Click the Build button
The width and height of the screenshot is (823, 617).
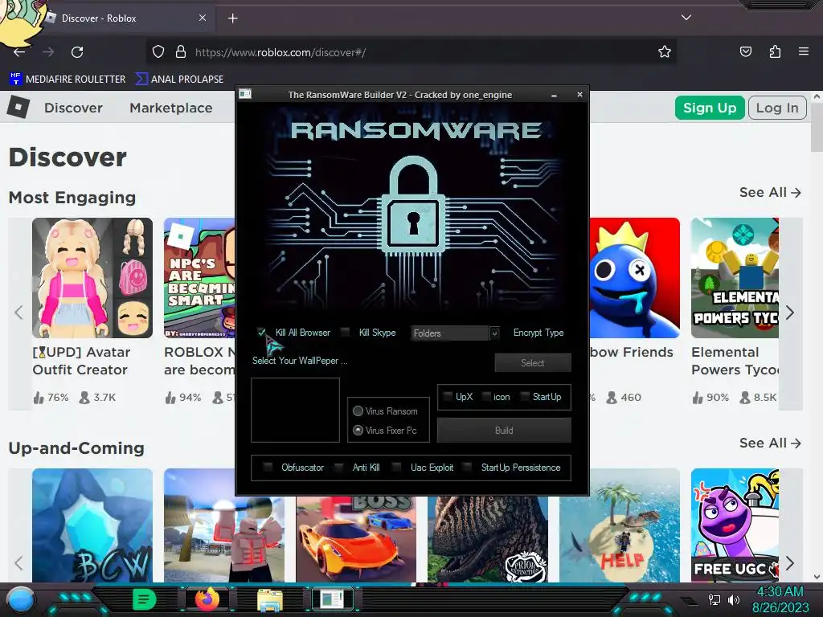click(x=504, y=431)
